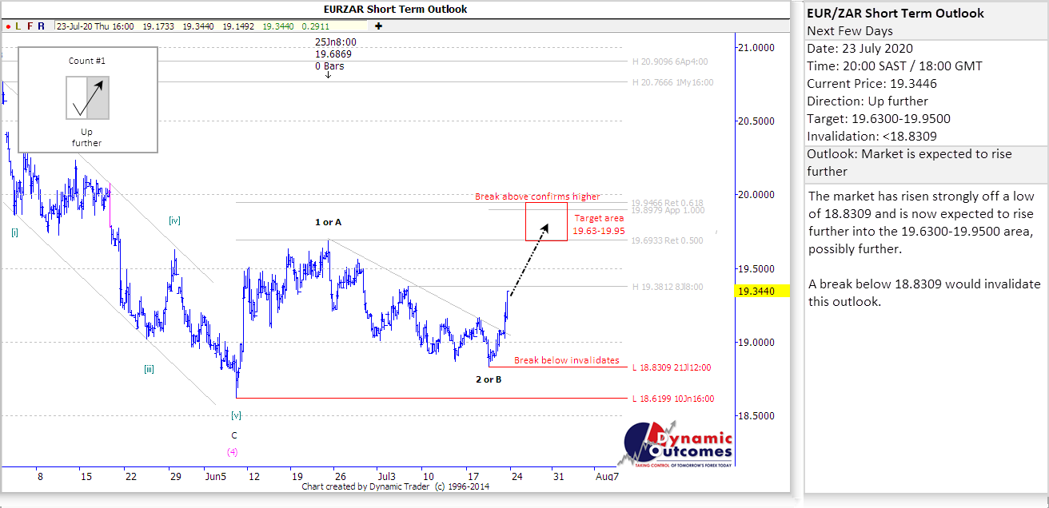This screenshot has height=508, width=1049.
Task: Click the pink '(4)' wave label
Action: pyautogui.click(x=233, y=451)
